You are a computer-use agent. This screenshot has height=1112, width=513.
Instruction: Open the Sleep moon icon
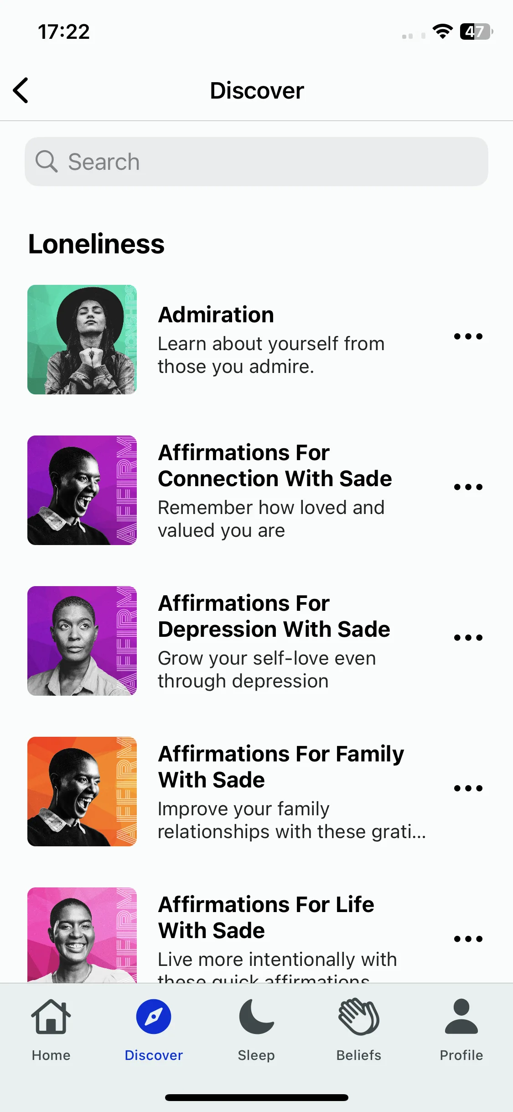(256, 1017)
